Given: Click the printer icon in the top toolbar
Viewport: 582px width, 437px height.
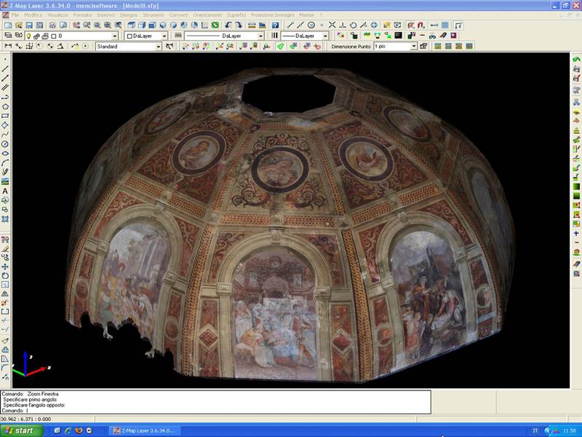Looking at the screenshot, I should tap(52, 25).
